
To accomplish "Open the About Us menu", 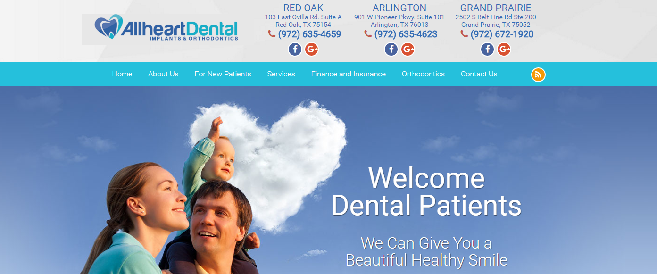I will [x=163, y=74].
